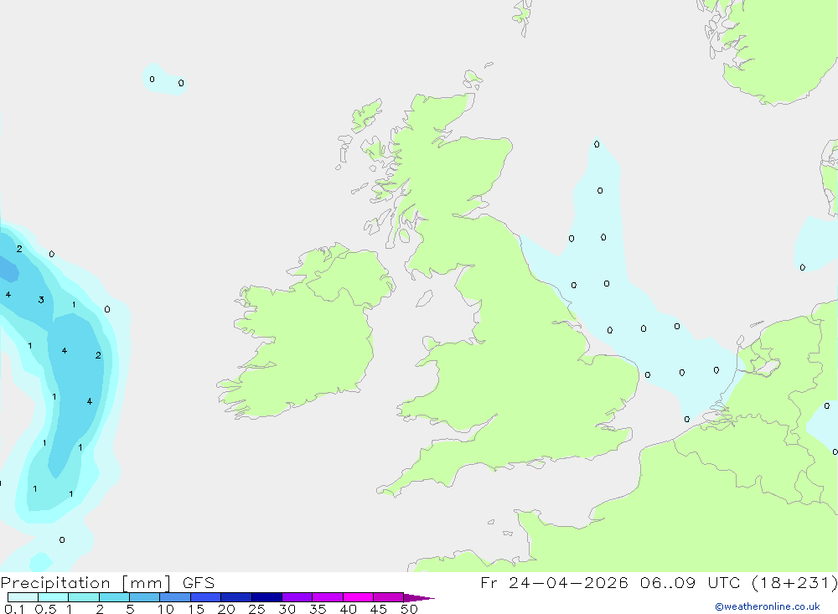Click the '10' legend scale label
The image size is (838, 614).
tap(166, 609)
